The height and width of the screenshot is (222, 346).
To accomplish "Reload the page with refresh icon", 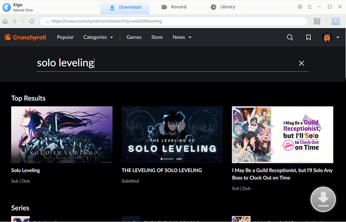I will point(32,21).
